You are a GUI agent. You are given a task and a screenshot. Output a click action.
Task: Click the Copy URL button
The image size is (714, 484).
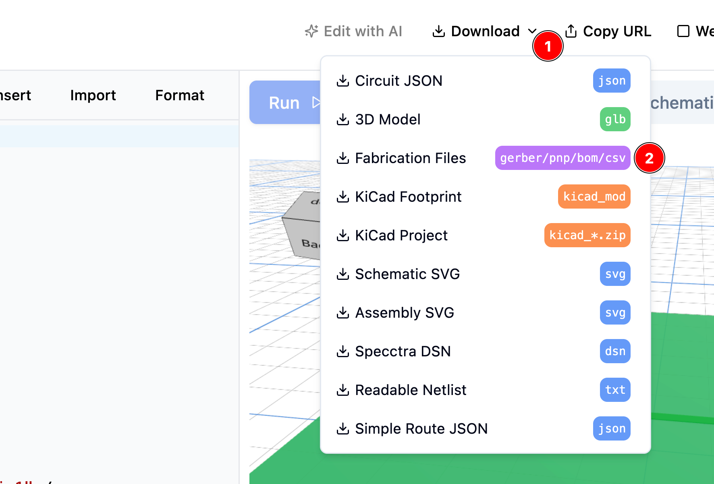click(x=617, y=31)
